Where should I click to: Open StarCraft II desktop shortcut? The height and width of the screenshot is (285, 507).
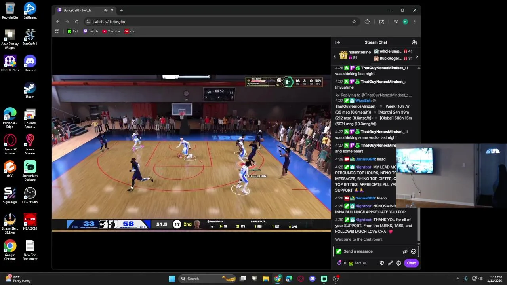30,37
